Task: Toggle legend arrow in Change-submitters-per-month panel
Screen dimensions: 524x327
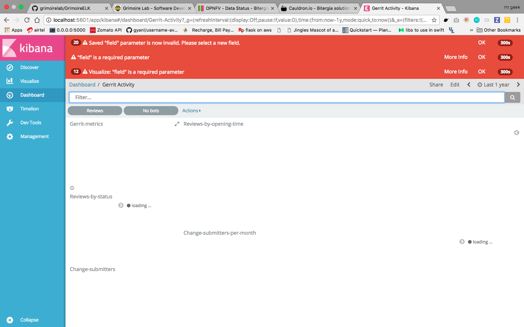Action: coord(462,242)
